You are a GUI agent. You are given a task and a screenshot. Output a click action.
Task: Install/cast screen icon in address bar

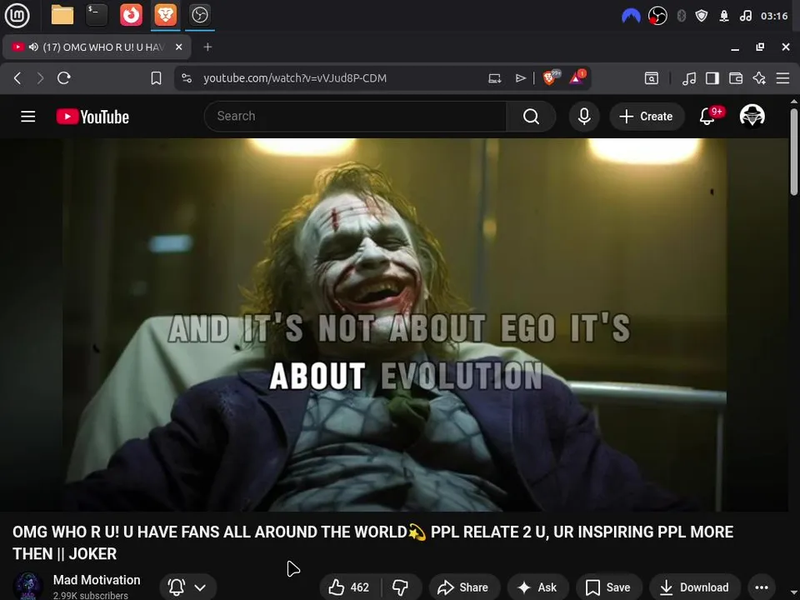(x=494, y=78)
